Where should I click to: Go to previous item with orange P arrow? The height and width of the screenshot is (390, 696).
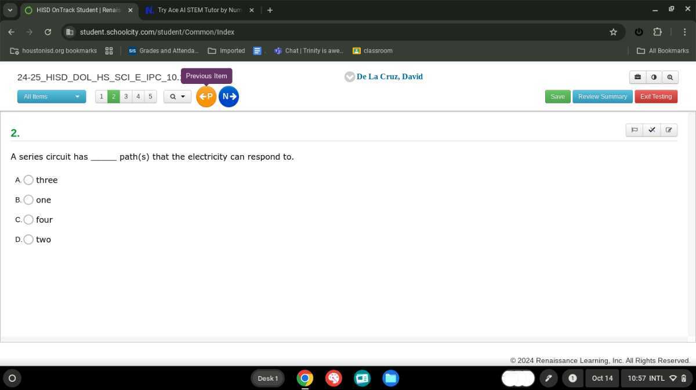pyautogui.click(x=206, y=97)
